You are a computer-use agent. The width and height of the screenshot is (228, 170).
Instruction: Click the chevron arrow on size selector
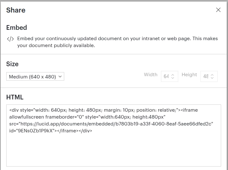[x=60, y=76]
